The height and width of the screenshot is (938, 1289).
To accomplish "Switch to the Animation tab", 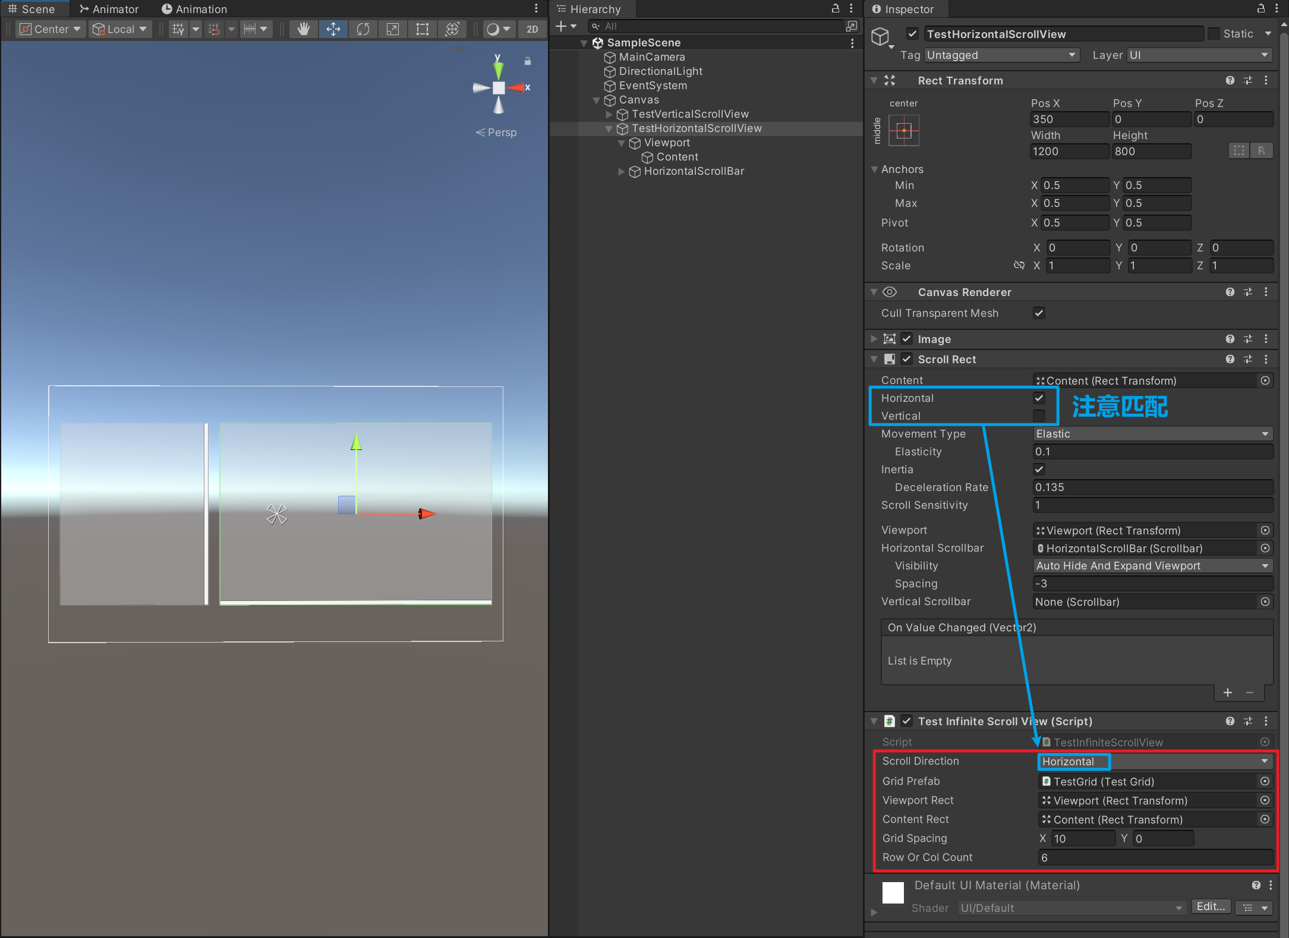I will coord(194,9).
